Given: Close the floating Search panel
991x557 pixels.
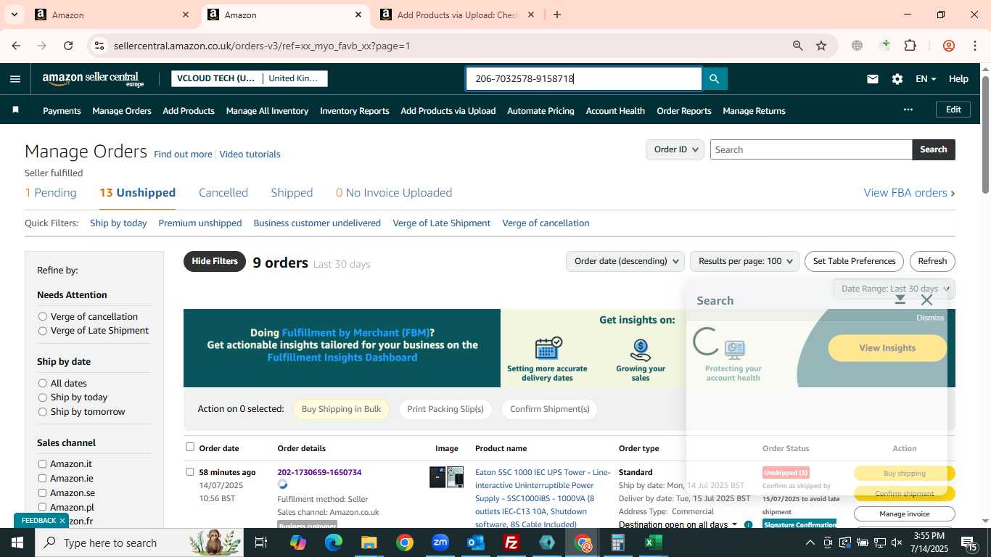Looking at the screenshot, I should (926, 300).
